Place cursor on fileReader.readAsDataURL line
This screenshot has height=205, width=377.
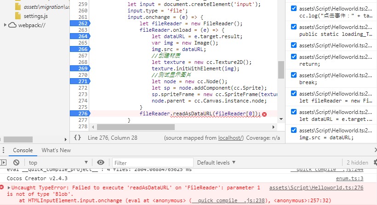point(200,114)
